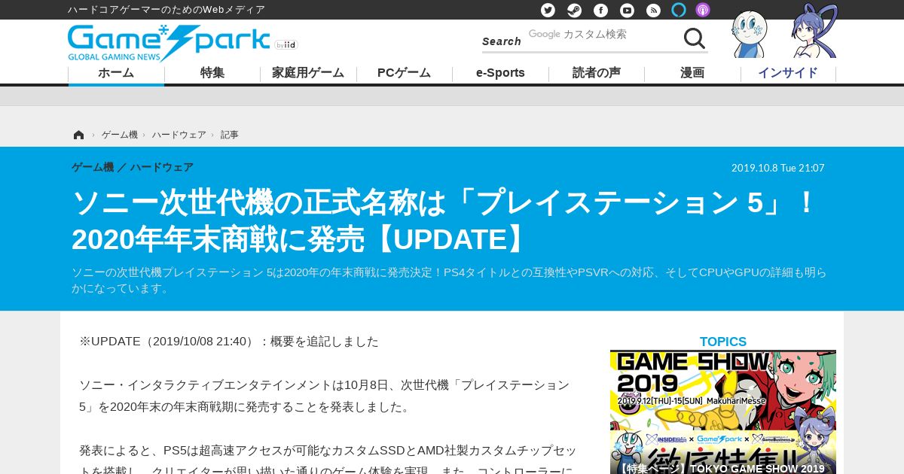Open the Steam icon link
This screenshot has height=474, width=904.
574,10
